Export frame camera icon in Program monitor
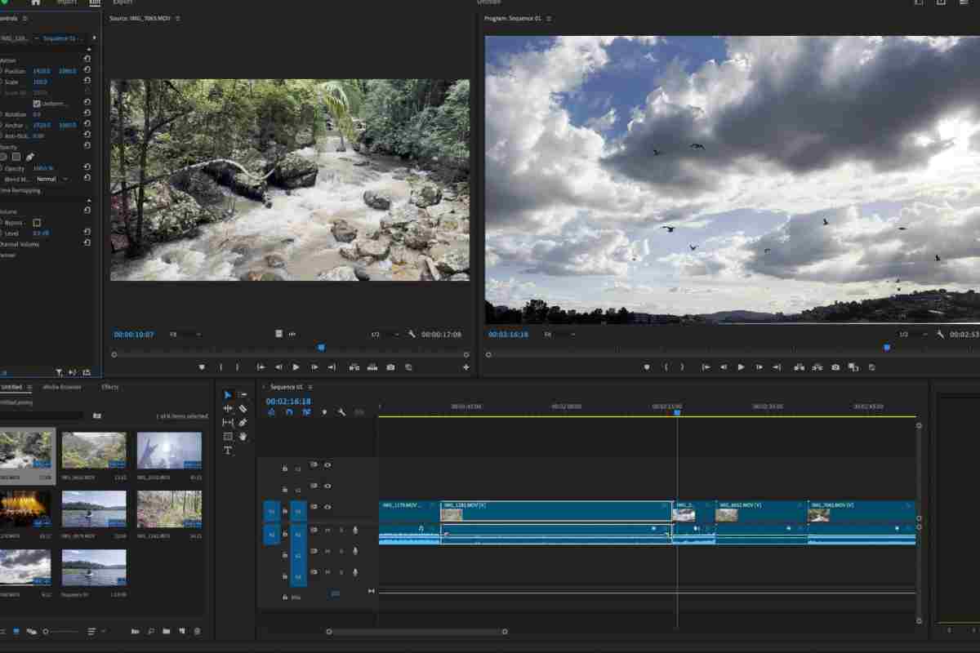Image resolution: width=980 pixels, height=653 pixels. click(x=835, y=367)
